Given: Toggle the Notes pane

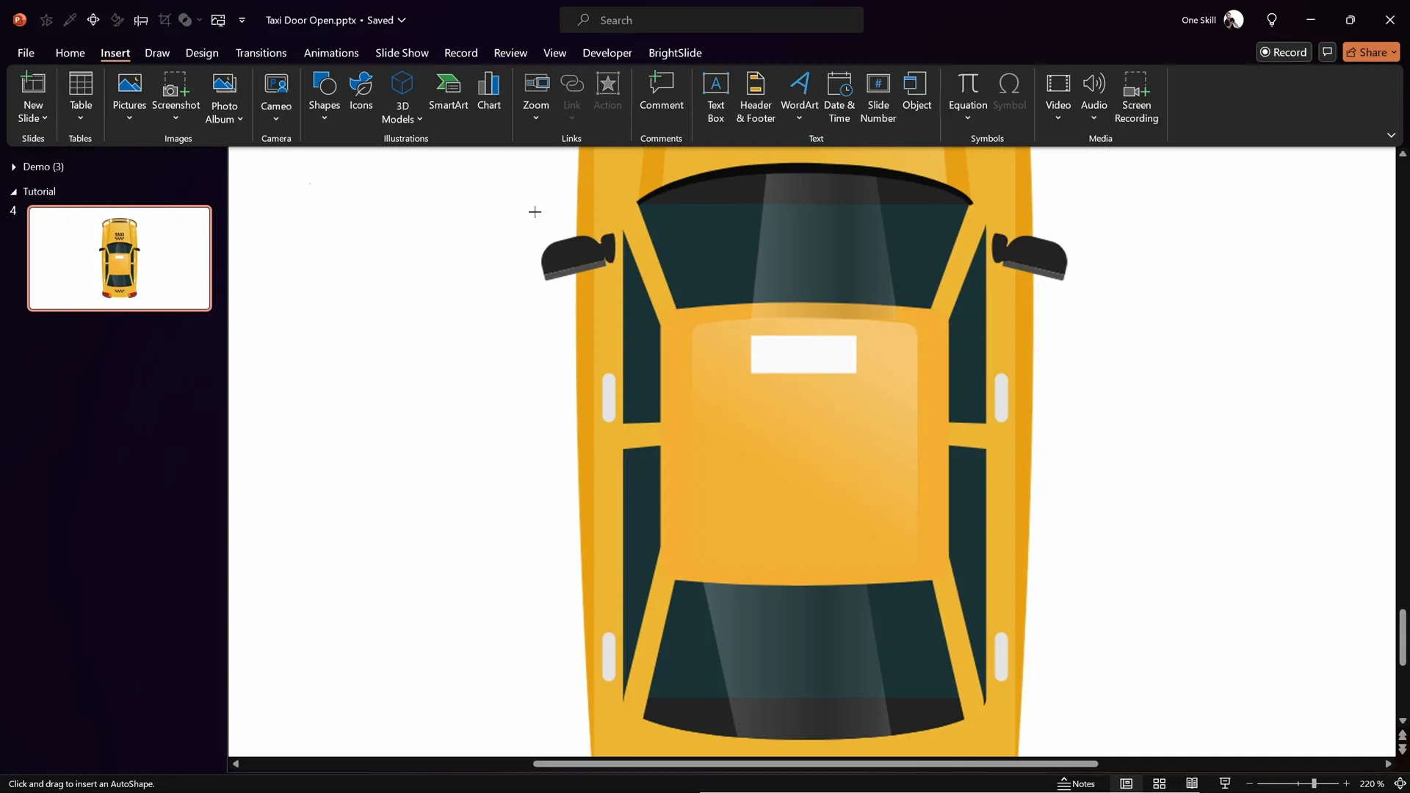Looking at the screenshot, I should (x=1076, y=783).
